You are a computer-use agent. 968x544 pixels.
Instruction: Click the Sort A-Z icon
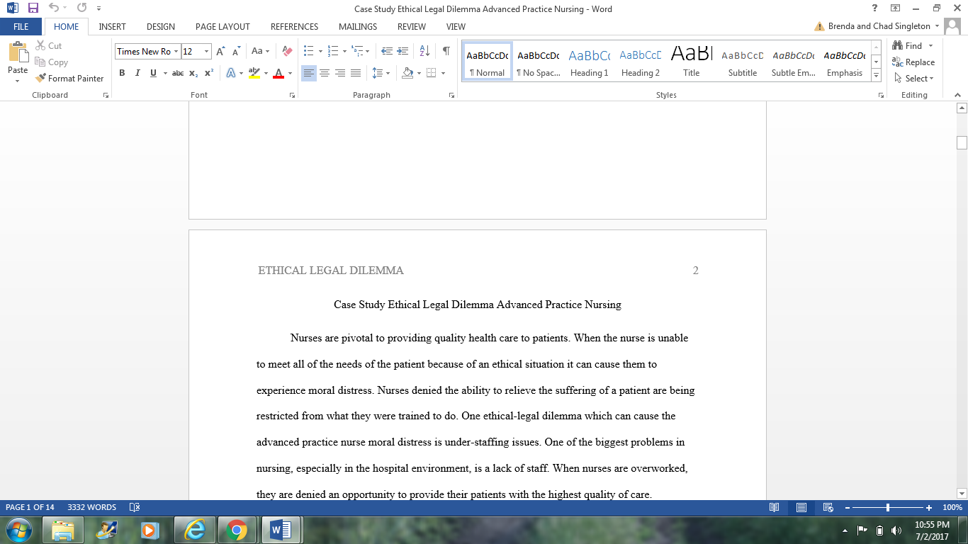click(x=424, y=51)
